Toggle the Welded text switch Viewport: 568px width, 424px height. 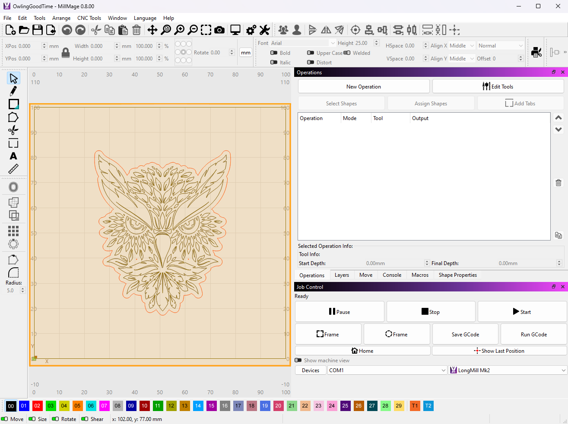[x=347, y=53]
